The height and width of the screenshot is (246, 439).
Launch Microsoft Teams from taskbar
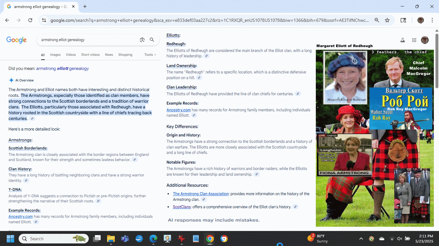125,239
